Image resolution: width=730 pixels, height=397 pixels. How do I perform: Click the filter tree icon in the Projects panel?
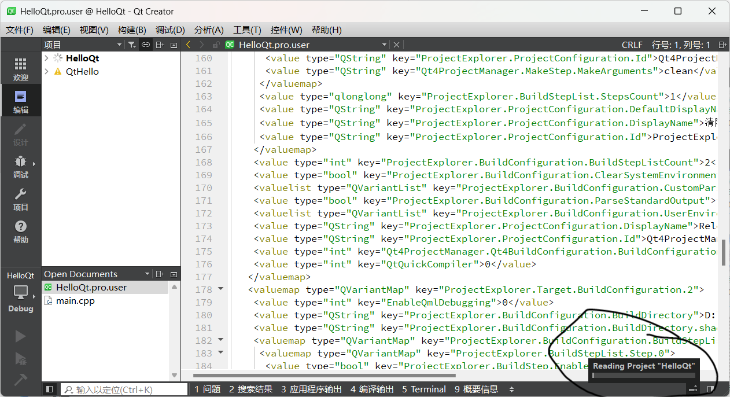pyautogui.click(x=132, y=45)
